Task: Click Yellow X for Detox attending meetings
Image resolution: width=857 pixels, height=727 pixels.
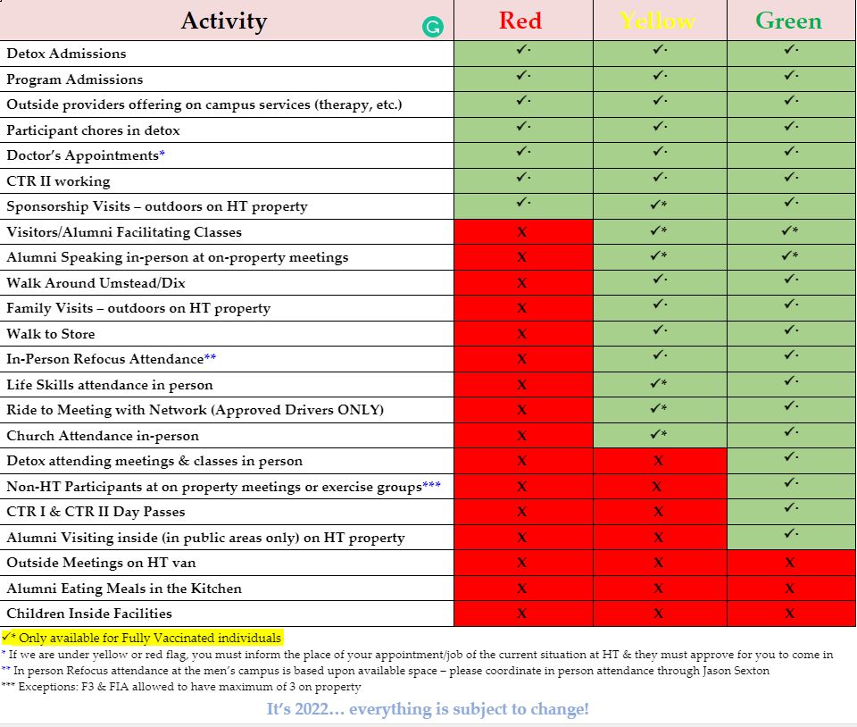Action: pyautogui.click(x=658, y=462)
